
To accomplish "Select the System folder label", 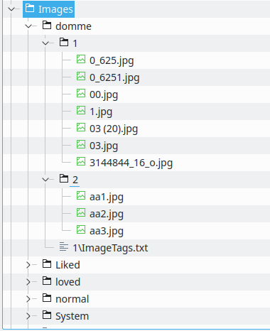I will 72,316.
